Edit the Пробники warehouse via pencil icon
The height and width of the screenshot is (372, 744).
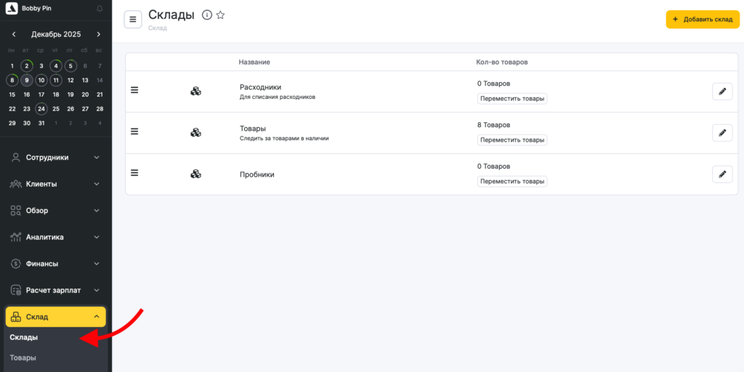pos(721,174)
